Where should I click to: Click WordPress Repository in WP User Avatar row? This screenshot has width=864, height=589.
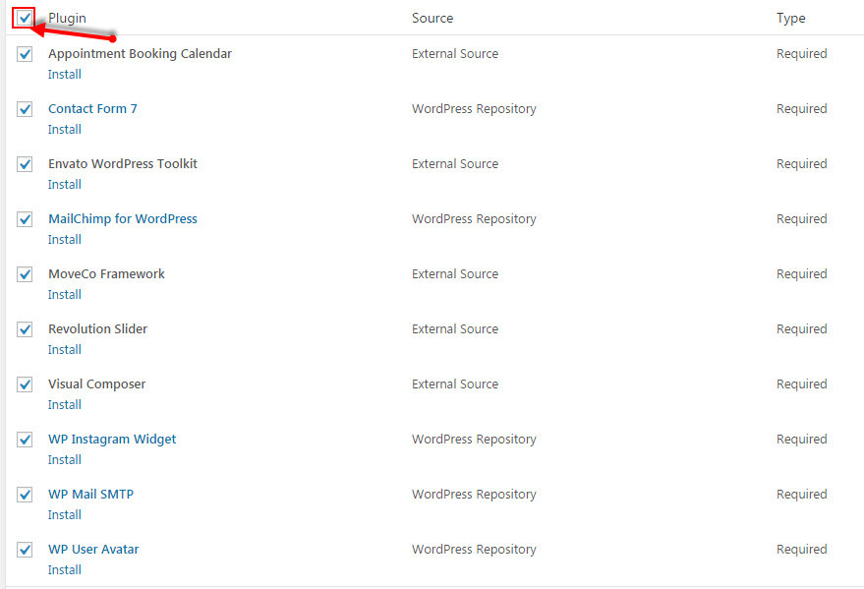[x=474, y=550]
